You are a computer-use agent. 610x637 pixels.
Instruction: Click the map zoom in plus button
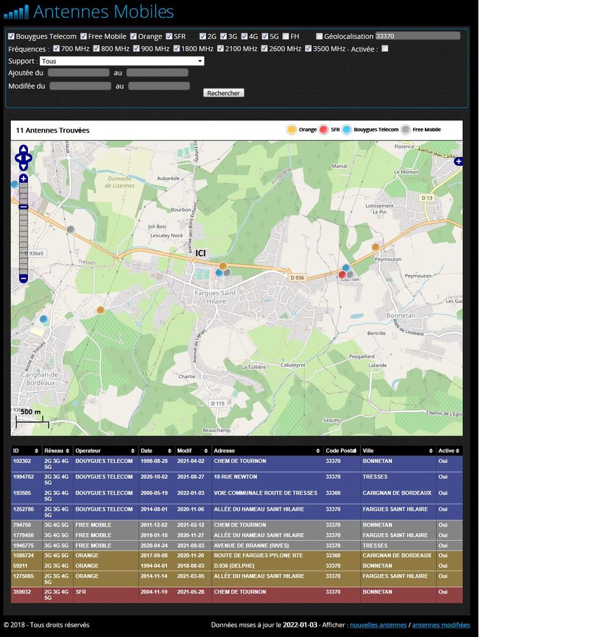[x=24, y=179]
